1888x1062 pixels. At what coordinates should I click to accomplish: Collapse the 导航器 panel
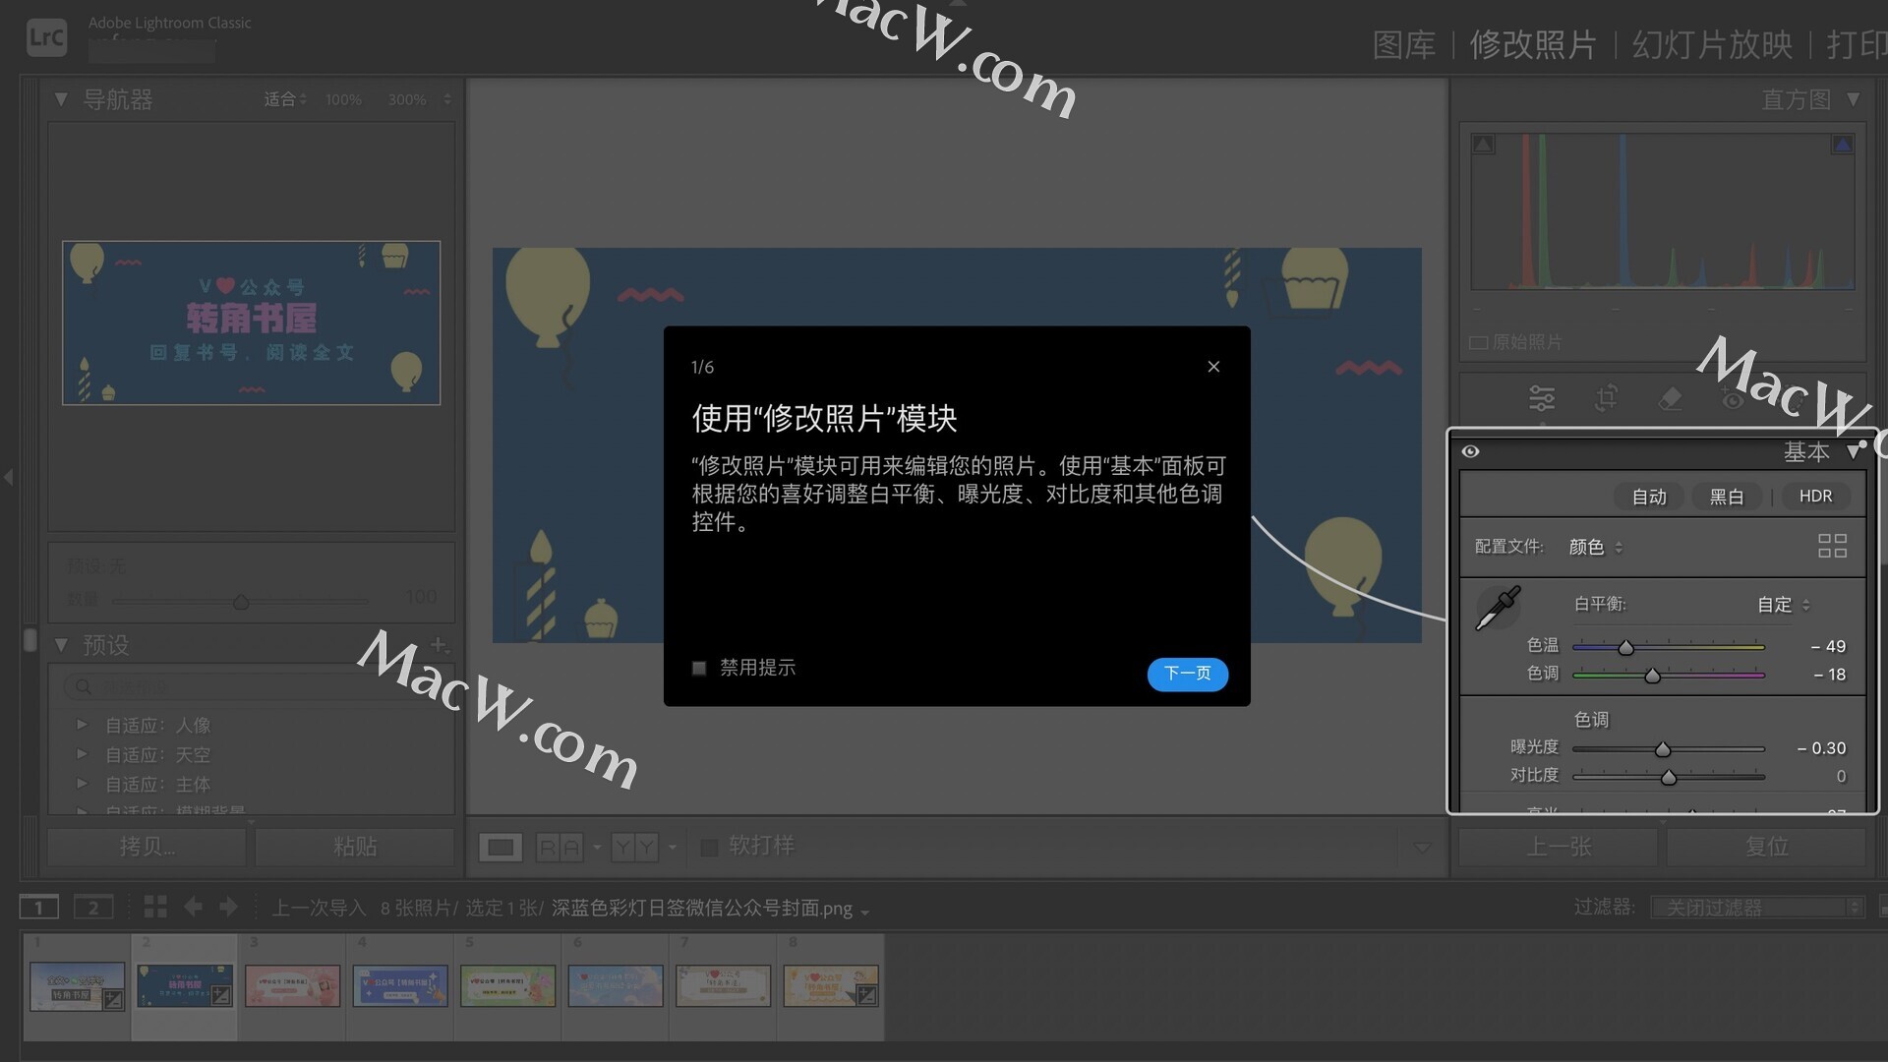(x=61, y=99)
